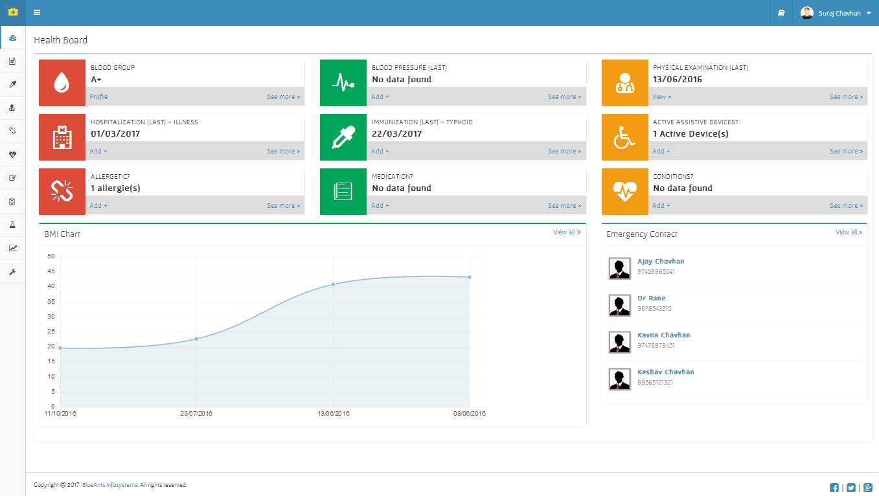Viewport: 879px width, 496px height.
Task: Click View all in Emergency Contact panel
Action: click(x=849, y=232)
